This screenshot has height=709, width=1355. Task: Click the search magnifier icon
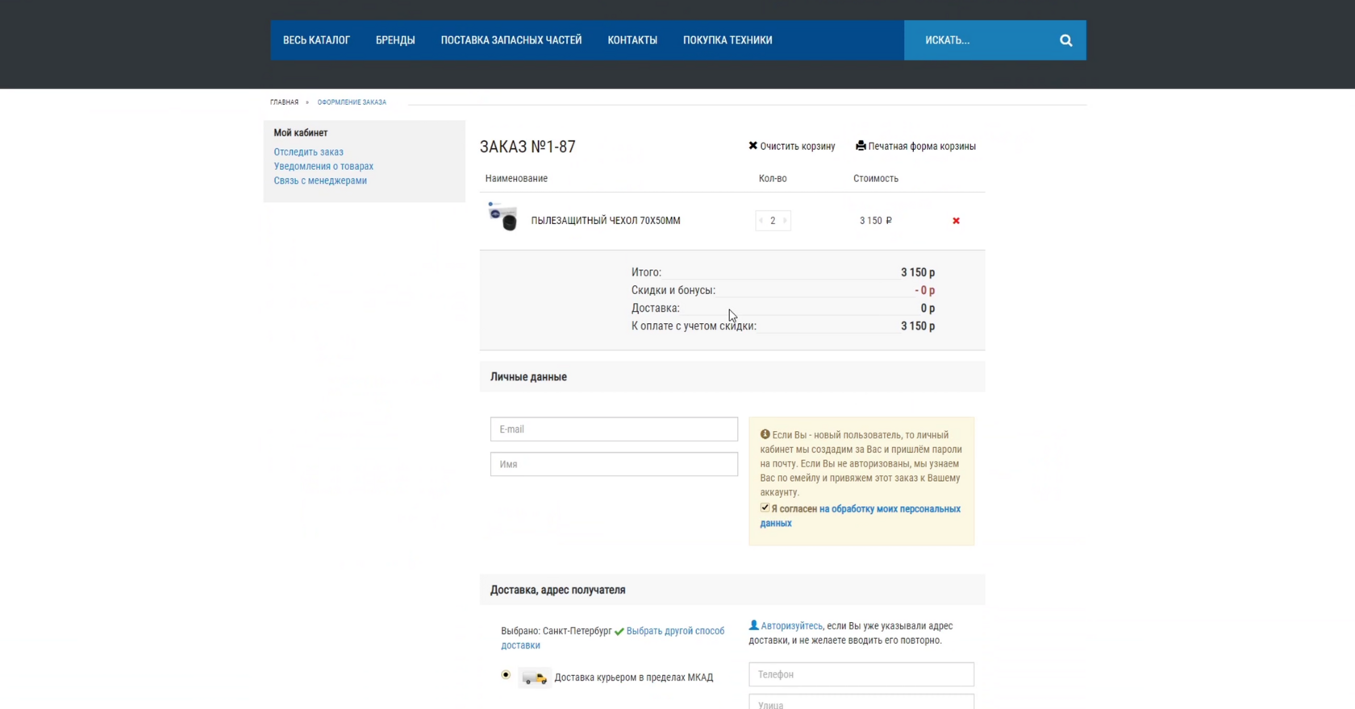click(1065, 40)
